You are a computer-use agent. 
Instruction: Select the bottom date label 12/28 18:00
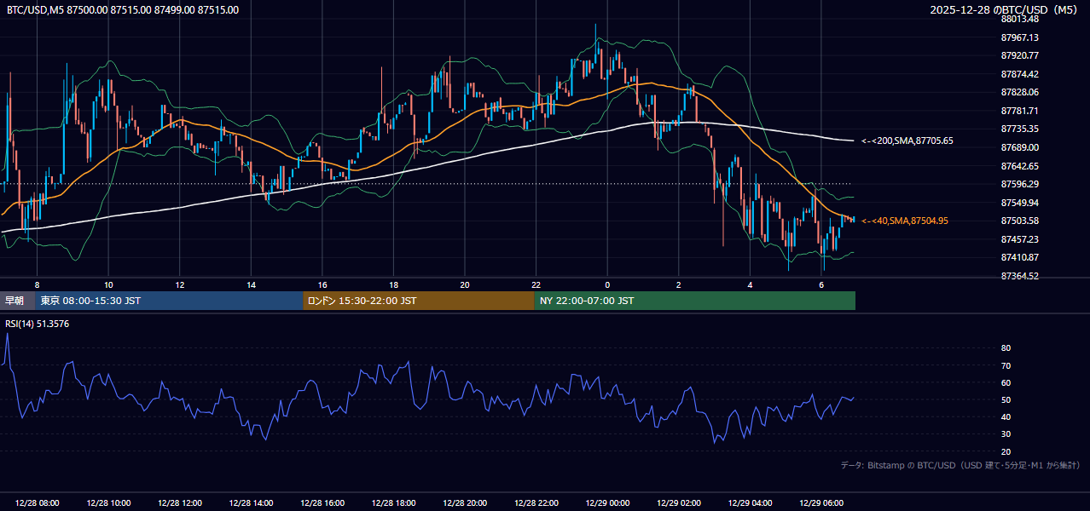[394, 503]
